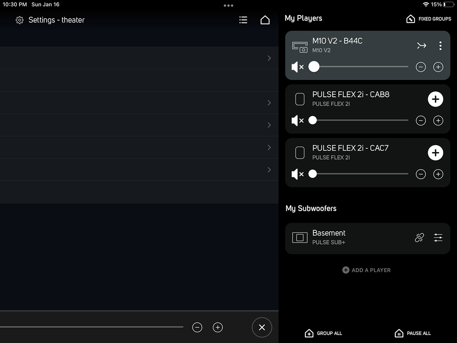Go to the Home icon
This screenshot has height=343, width=457.
point(265,20)
